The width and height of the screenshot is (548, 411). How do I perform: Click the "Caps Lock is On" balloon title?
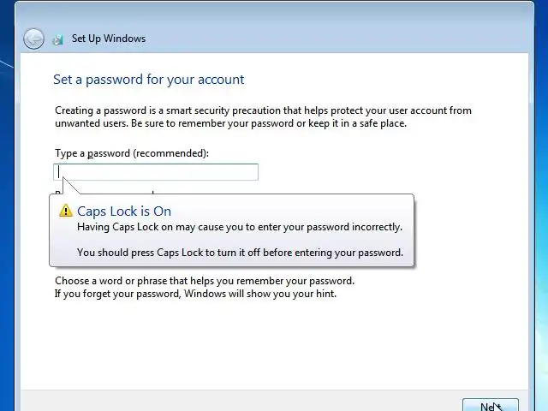pos(124,211)
